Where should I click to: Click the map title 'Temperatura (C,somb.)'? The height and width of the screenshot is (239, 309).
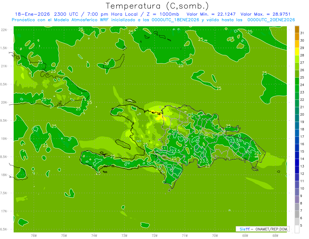(157, 6)
